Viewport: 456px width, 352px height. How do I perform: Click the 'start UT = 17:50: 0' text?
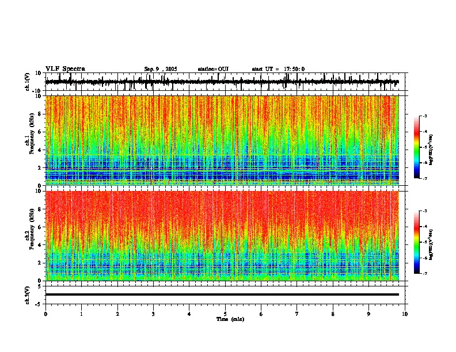click(x=278, y=69)
